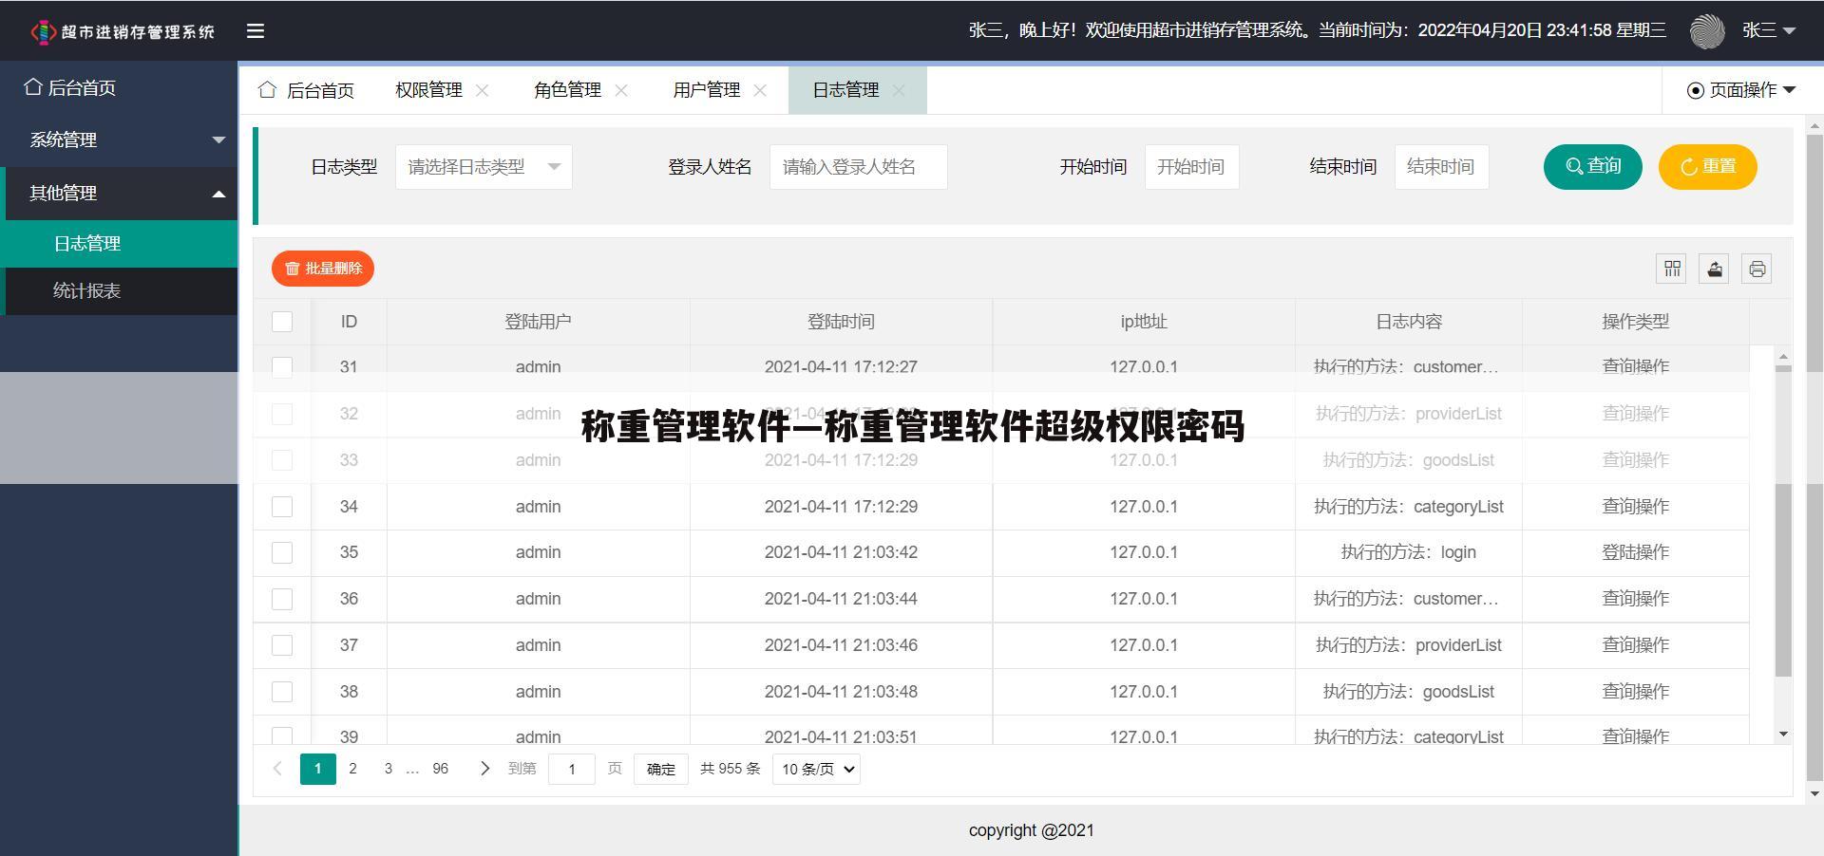Go to the next page arrow
1824x856 pixels.
point(484,769)
